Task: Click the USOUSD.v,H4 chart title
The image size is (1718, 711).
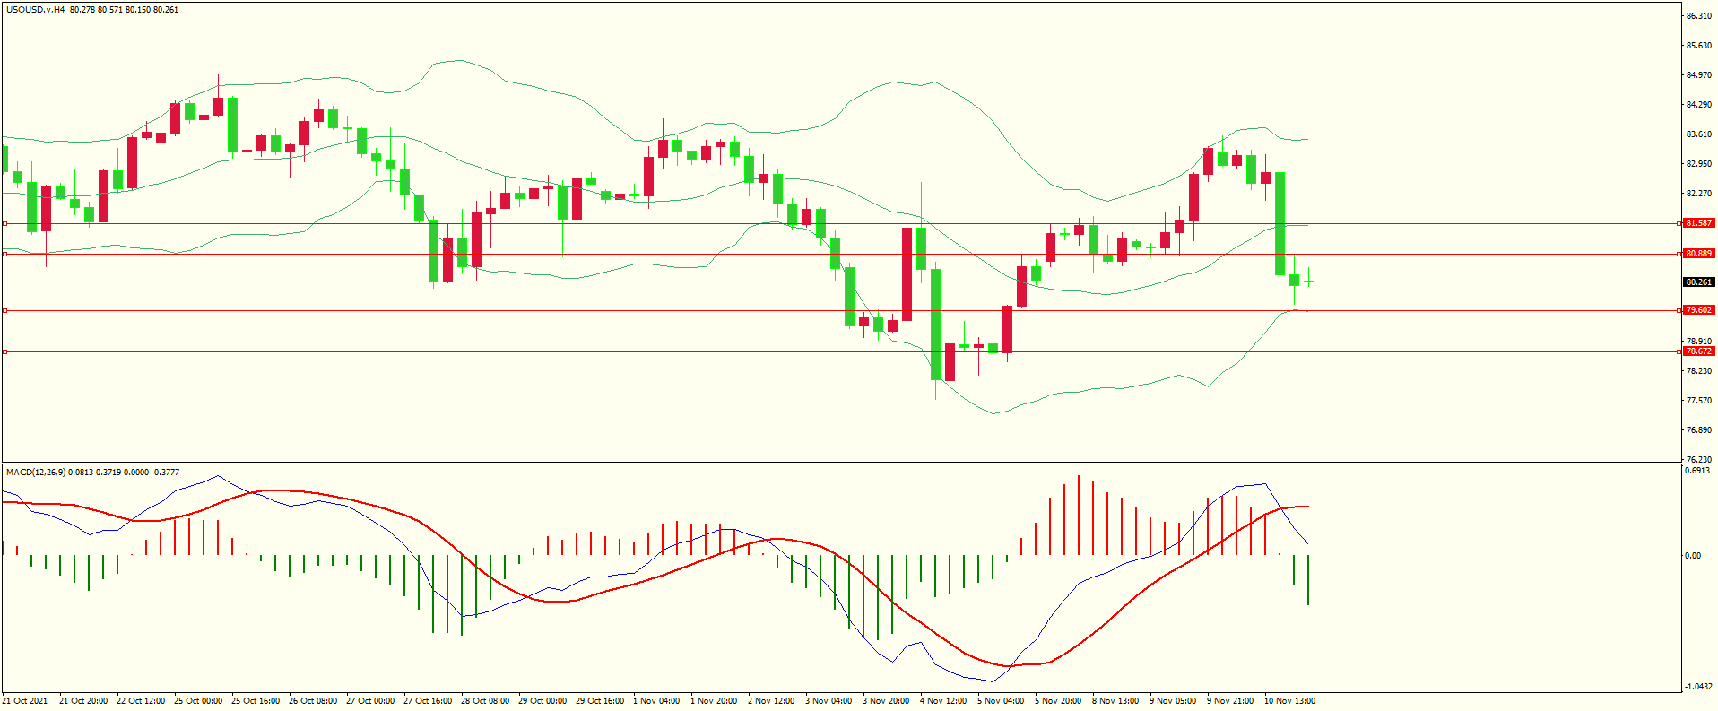Action: [36, 10]
